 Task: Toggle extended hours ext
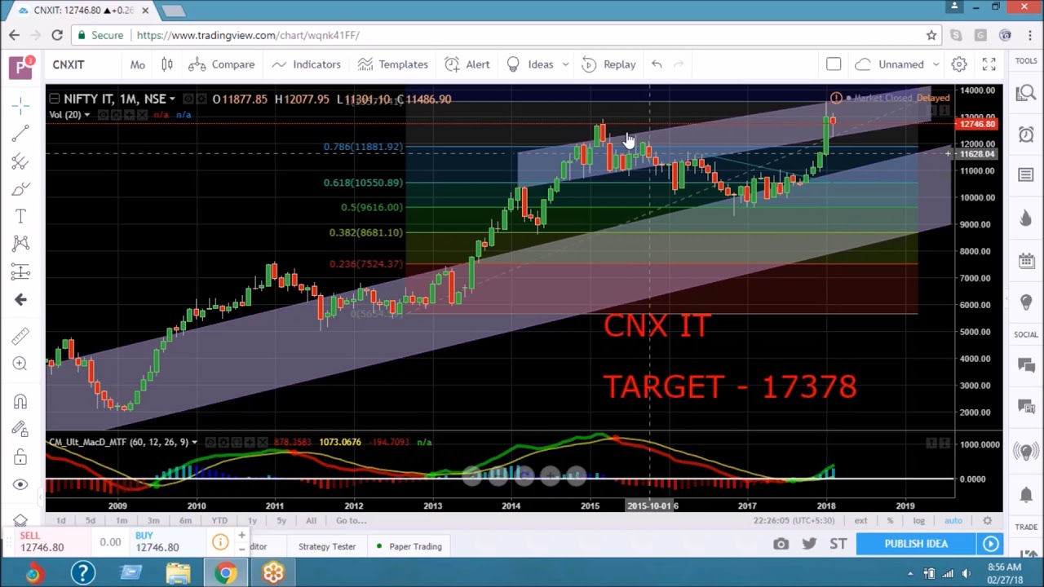860,520
